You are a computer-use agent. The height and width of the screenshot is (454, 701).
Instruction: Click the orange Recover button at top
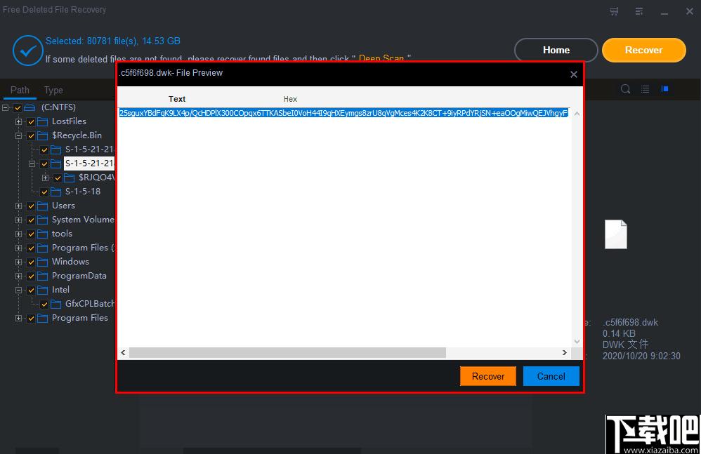pyautogui.click(x=644, y=50)
